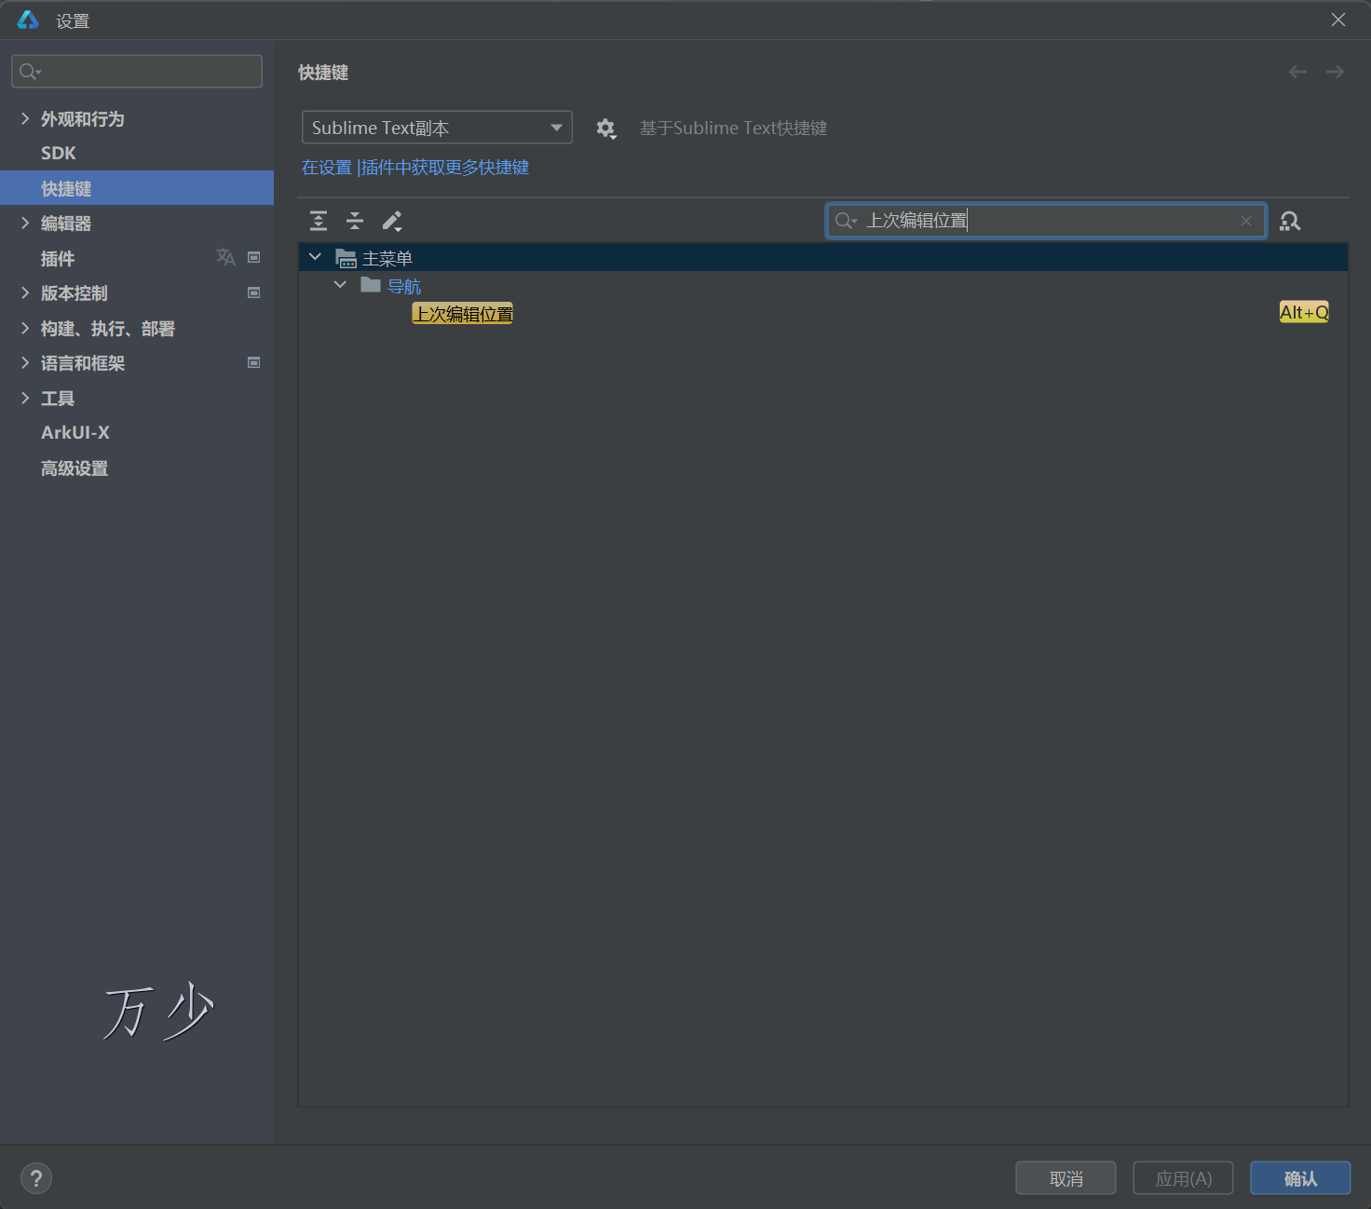Screen dimensions: 1371x1209
Task: Click 插件中获取更多快捷键 link
Action: pyautogui.click(x=445, y=168)
